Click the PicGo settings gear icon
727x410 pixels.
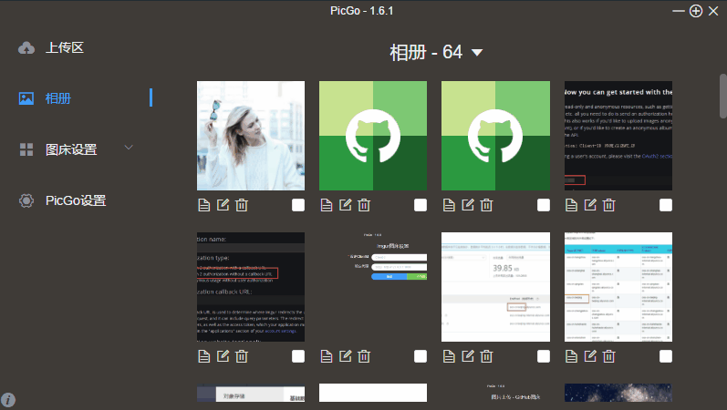coord(26,200)
